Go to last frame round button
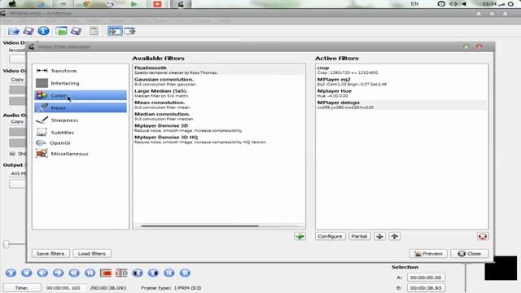Image resolution: width=521 pixels, height=293 pixels. (185, 273)
